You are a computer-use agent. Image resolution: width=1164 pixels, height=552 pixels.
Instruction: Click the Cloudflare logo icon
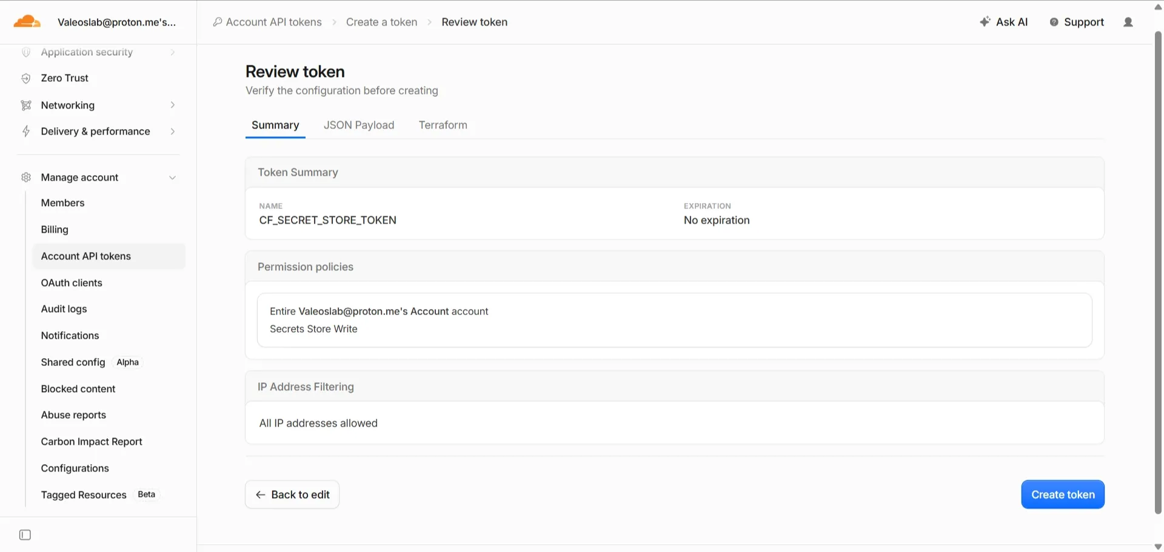(x=27, y=22)
